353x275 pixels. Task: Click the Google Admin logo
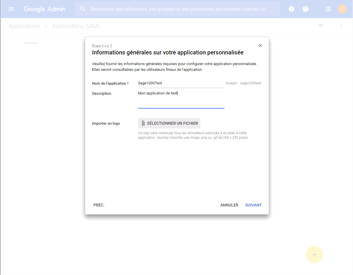[45, 9]
